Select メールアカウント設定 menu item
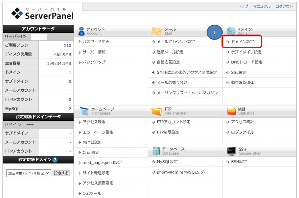Screen dimensions: 299x198 tap(175, 42)
